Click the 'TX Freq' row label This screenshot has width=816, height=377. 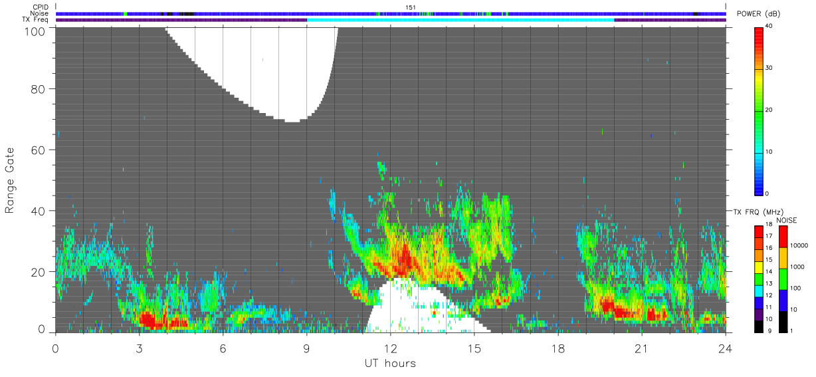coord(36,20)
